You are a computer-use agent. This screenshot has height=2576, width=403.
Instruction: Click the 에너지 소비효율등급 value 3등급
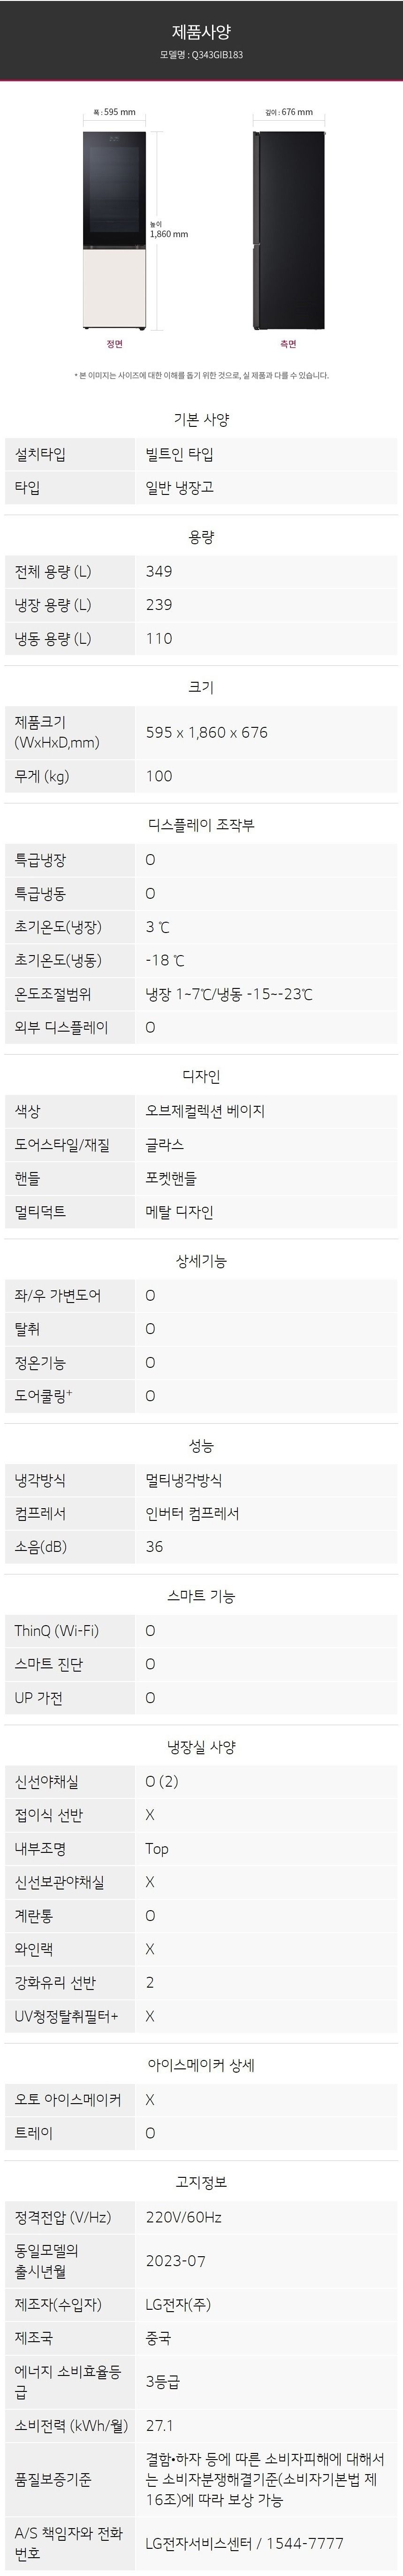(162, 2381)
